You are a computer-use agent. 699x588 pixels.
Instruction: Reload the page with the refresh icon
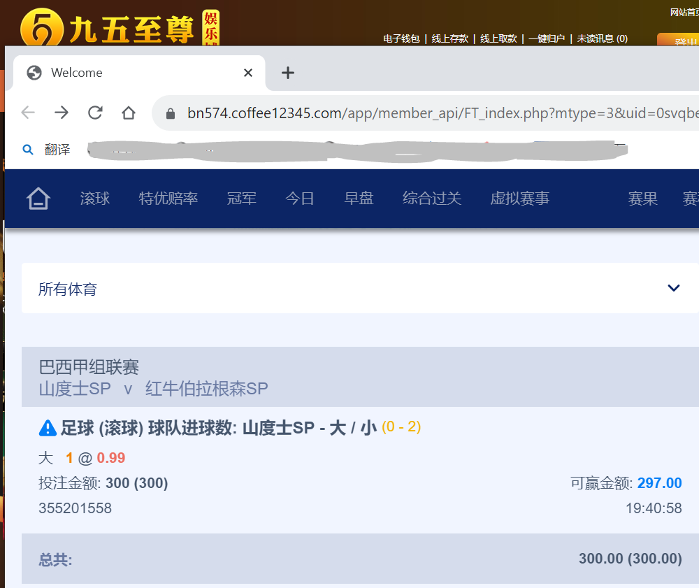point(95,113)
